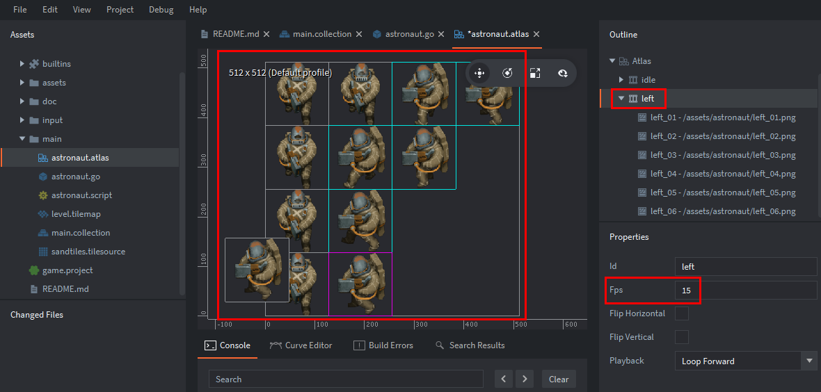Go to previous console search match

point(504,379)
